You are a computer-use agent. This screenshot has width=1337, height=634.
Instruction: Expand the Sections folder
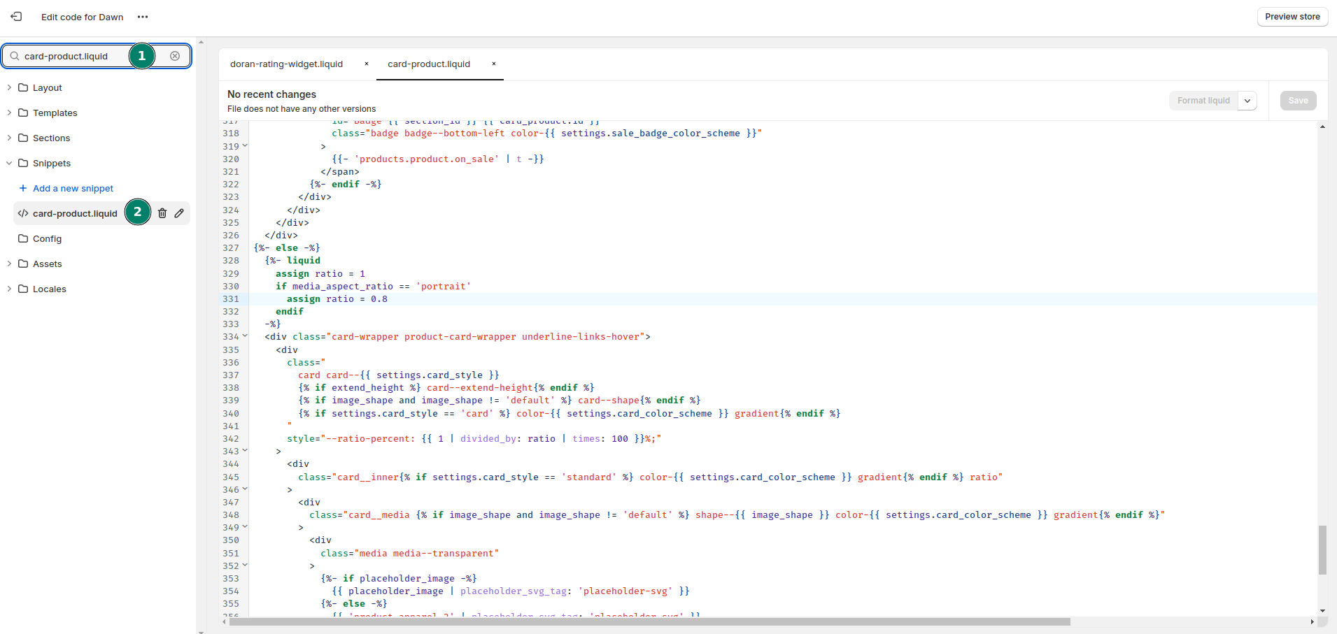9,138
